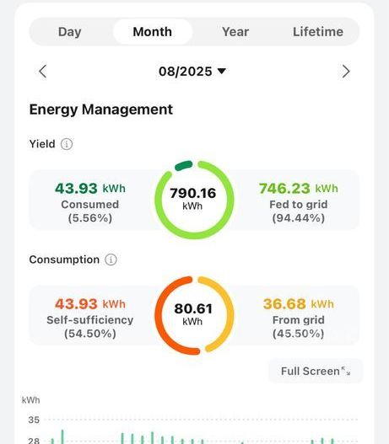Open the 08/2025 date picker dropdown
Viewport: 389px width, 444px height.
(192, 71)
